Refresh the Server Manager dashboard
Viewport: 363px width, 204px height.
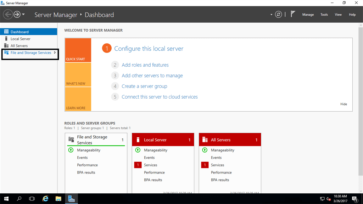(279, 15)
